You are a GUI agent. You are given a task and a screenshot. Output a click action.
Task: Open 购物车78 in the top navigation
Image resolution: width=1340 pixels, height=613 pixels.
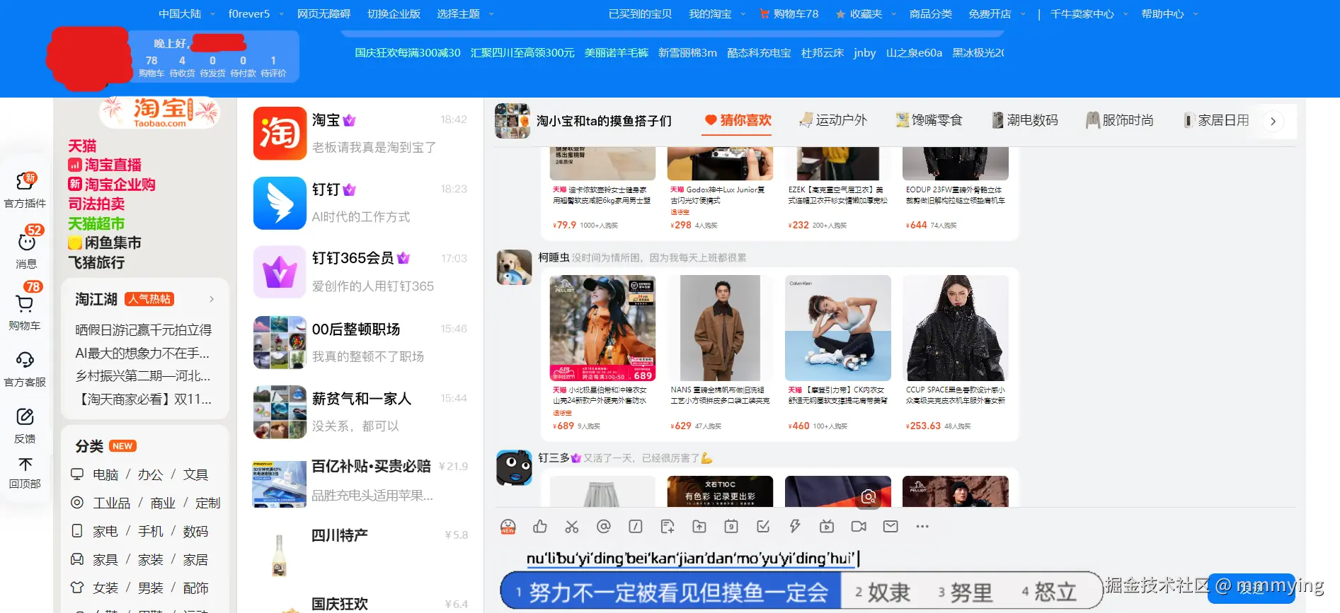pos(789,13)
